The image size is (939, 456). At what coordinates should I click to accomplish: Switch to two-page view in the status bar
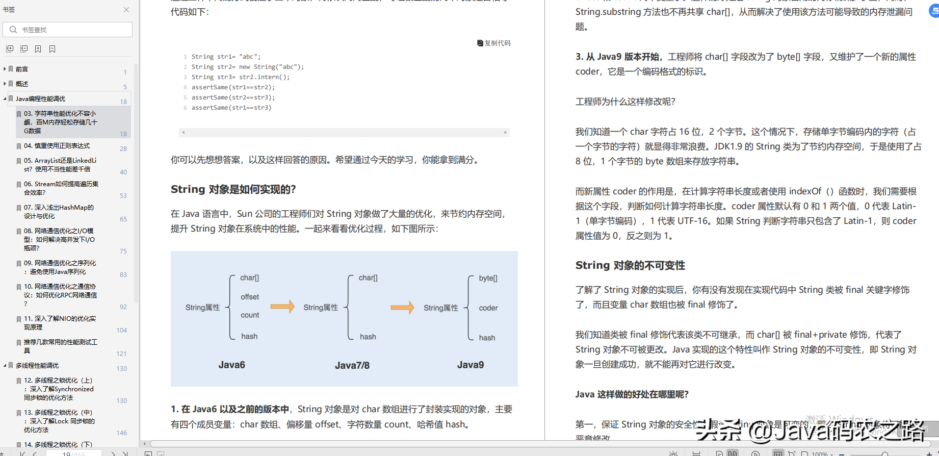click(x=733, y=453)
